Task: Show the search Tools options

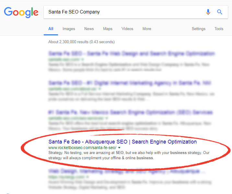Action: (x=219, y=29)
